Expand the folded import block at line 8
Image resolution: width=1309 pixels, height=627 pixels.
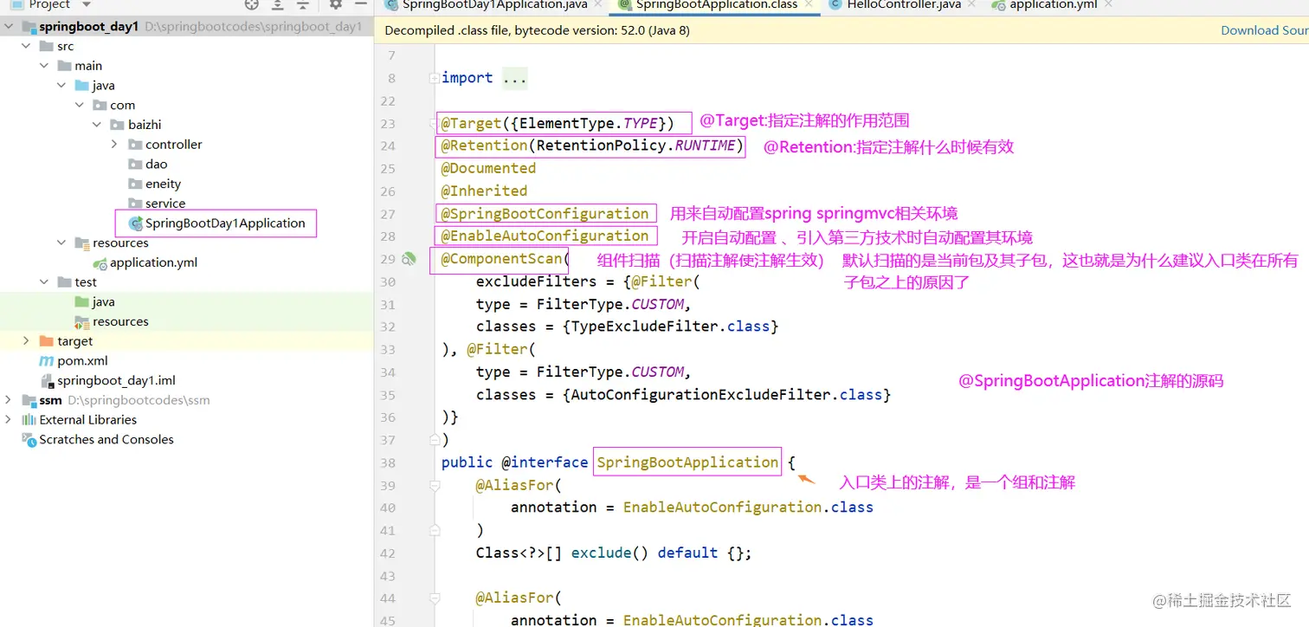click(x=434, y=78)
